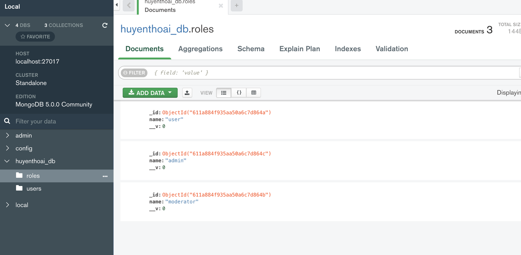Focus the filter query input field
Viewport: 521px width, 255px height.
coord(316,73)
